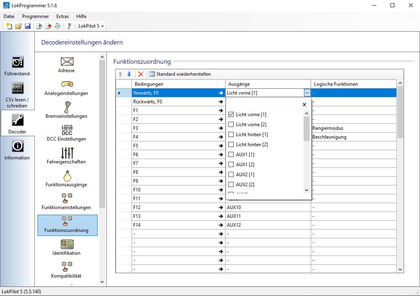Click the greyed-out write sound data icon

click(58, 26)
